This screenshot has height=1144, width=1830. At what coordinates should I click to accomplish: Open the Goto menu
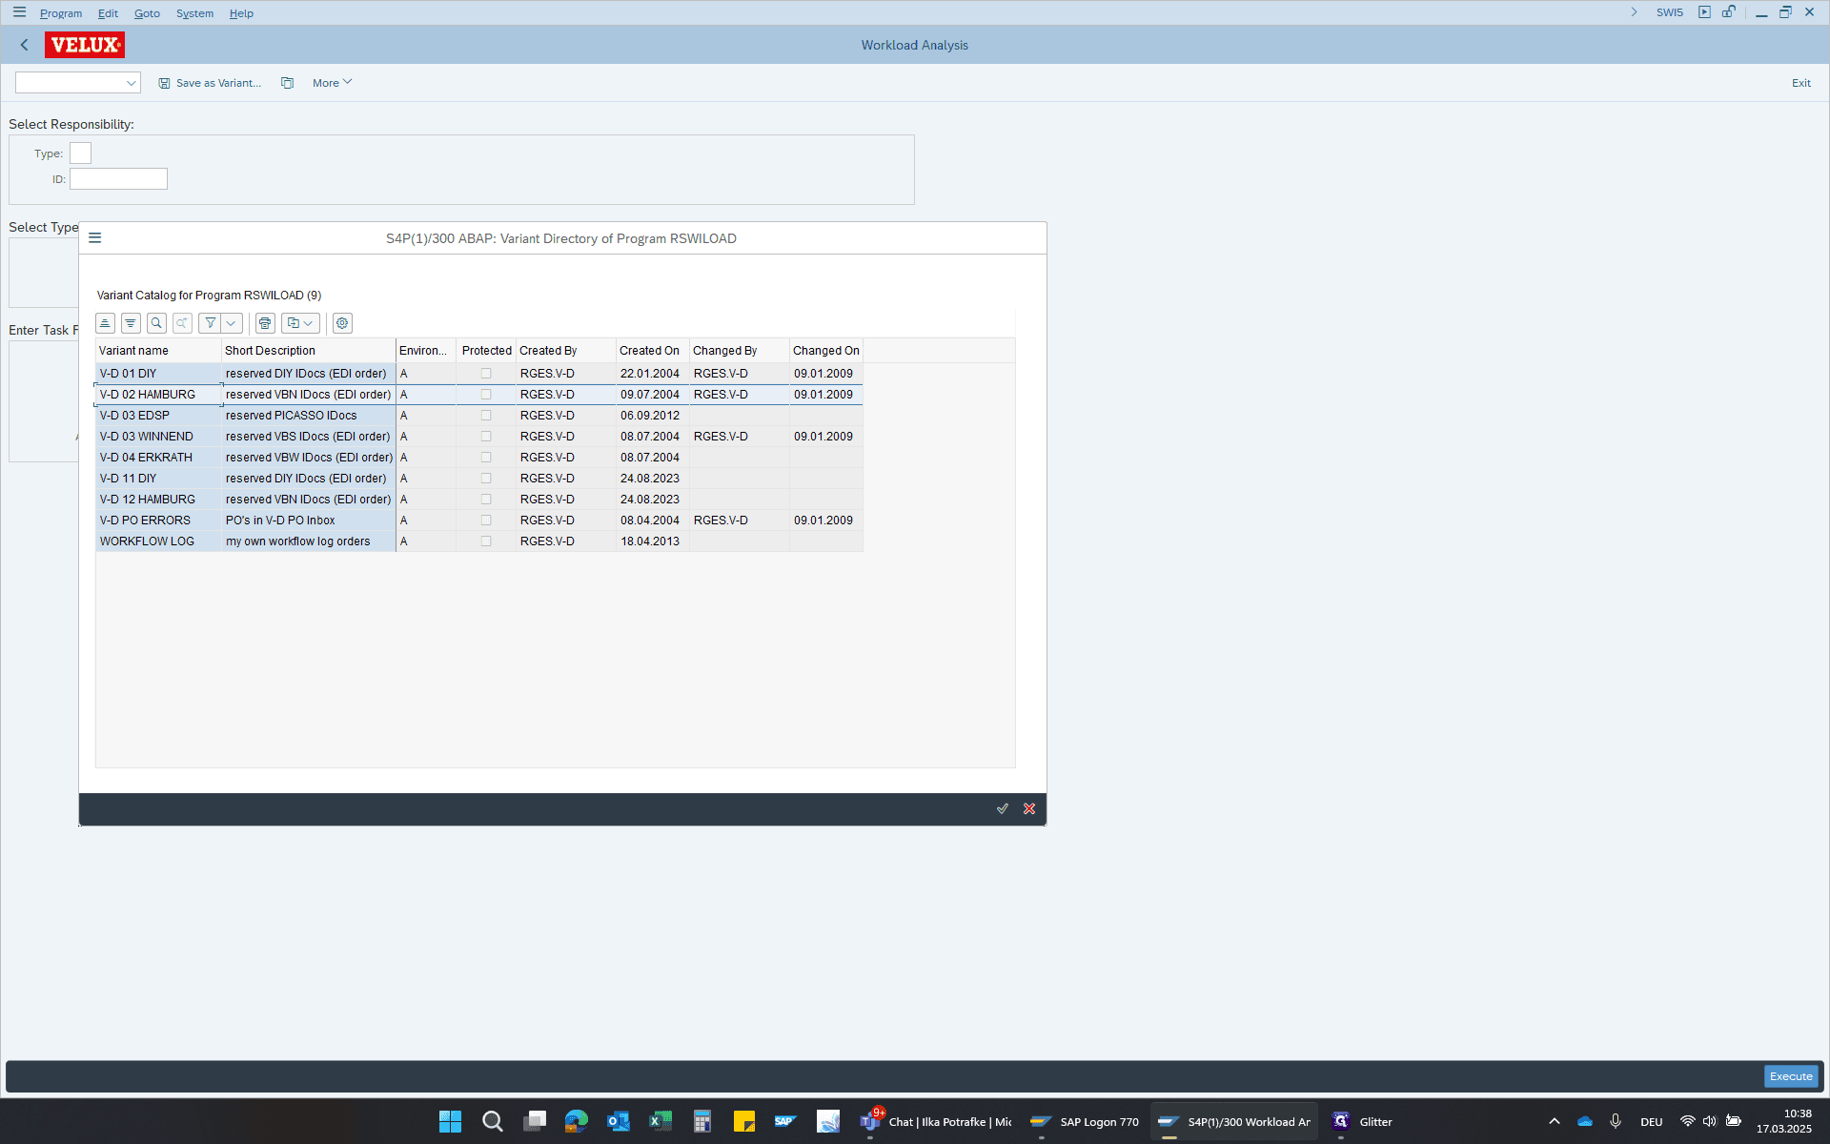pyautogui.click(x=147, y=13)
